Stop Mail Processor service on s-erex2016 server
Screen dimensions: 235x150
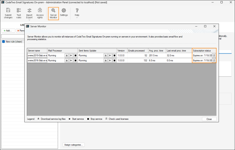point(75,61)
